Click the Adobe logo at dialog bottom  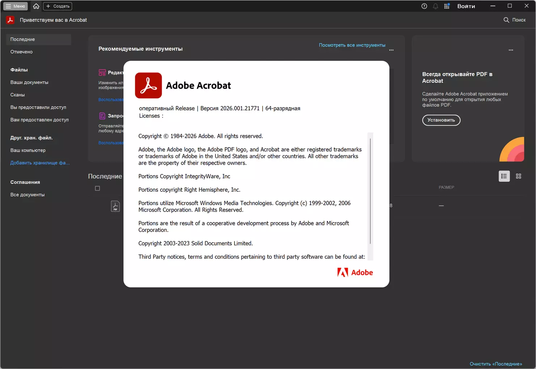pyautogui.click(x=355, y=272)
